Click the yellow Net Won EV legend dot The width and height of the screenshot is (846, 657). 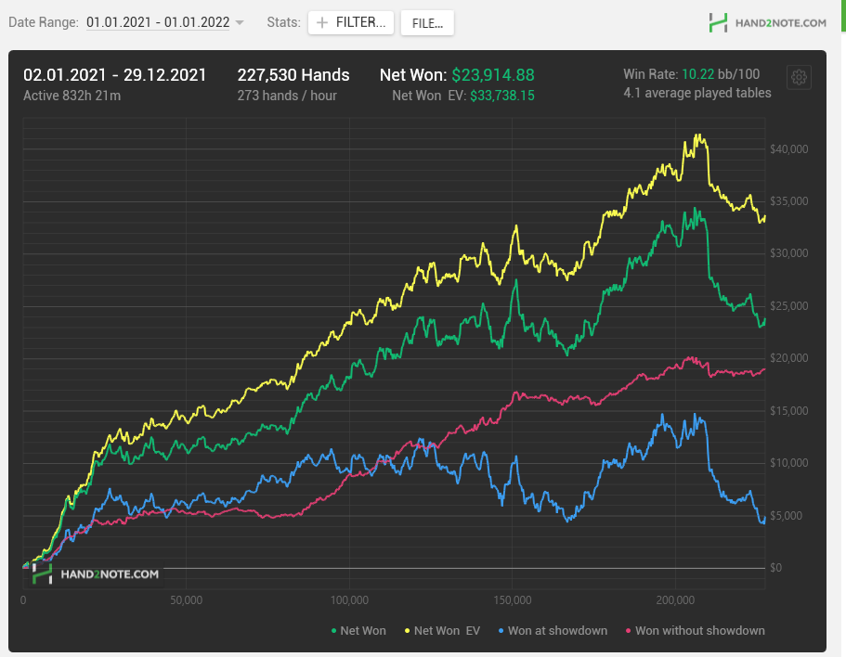pyautogui.click(x=408, y=631)
